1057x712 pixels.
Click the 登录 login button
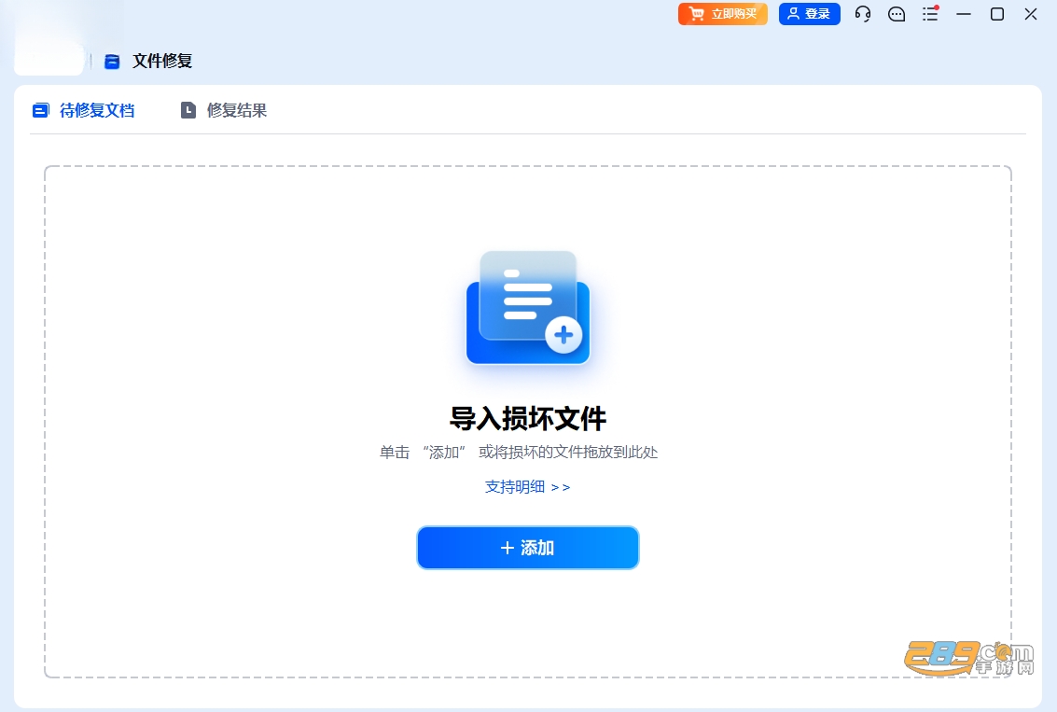[810, 14]
